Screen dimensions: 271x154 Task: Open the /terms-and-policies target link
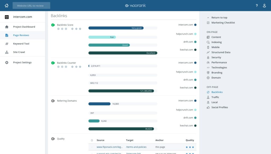(136, 147)
